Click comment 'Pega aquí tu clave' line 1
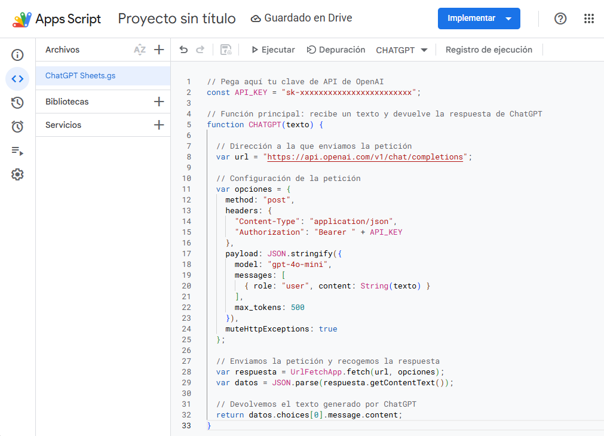This screenshot has height=436, width=604. click(x=295, y=82)
